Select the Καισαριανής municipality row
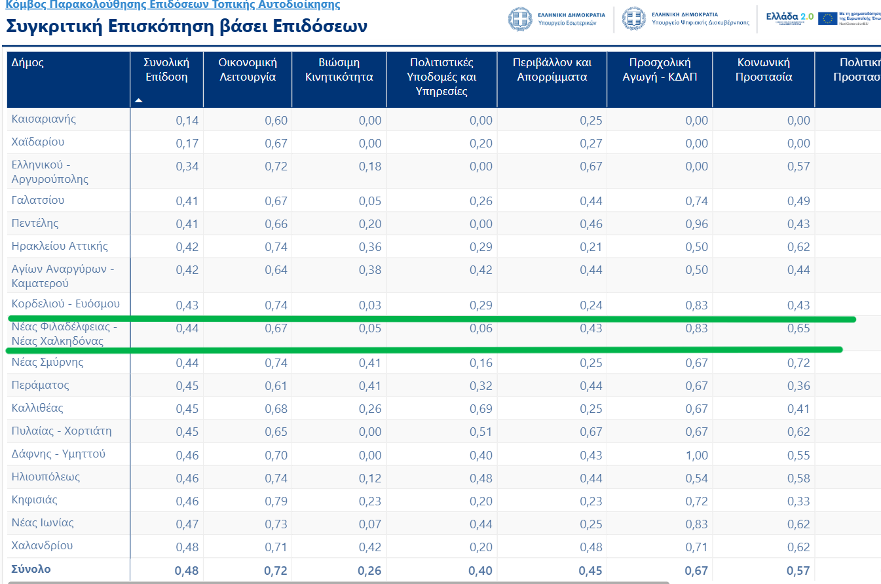Screen dimensions: 881x584 pyautogui.click(x=44, y=119)
